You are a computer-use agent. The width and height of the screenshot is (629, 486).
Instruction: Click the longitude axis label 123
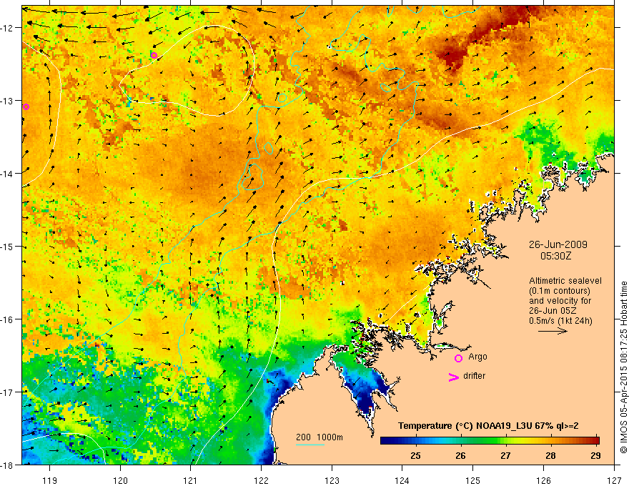point(332,480)
